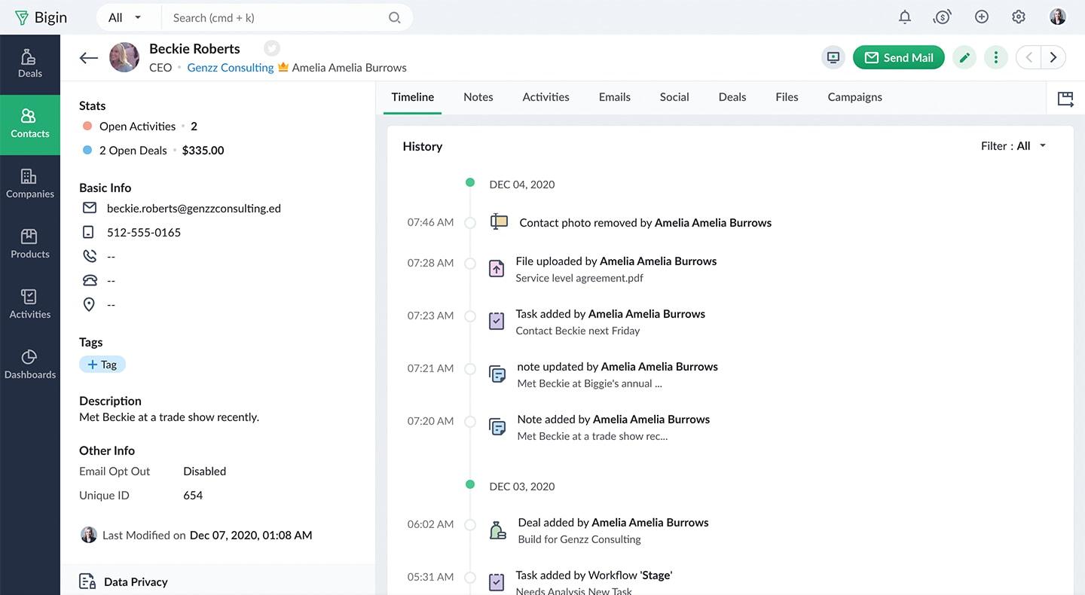
Task: Click the deal bag icon at 06:02 AM
Action: pyautogui.click(x=497, y=530)
